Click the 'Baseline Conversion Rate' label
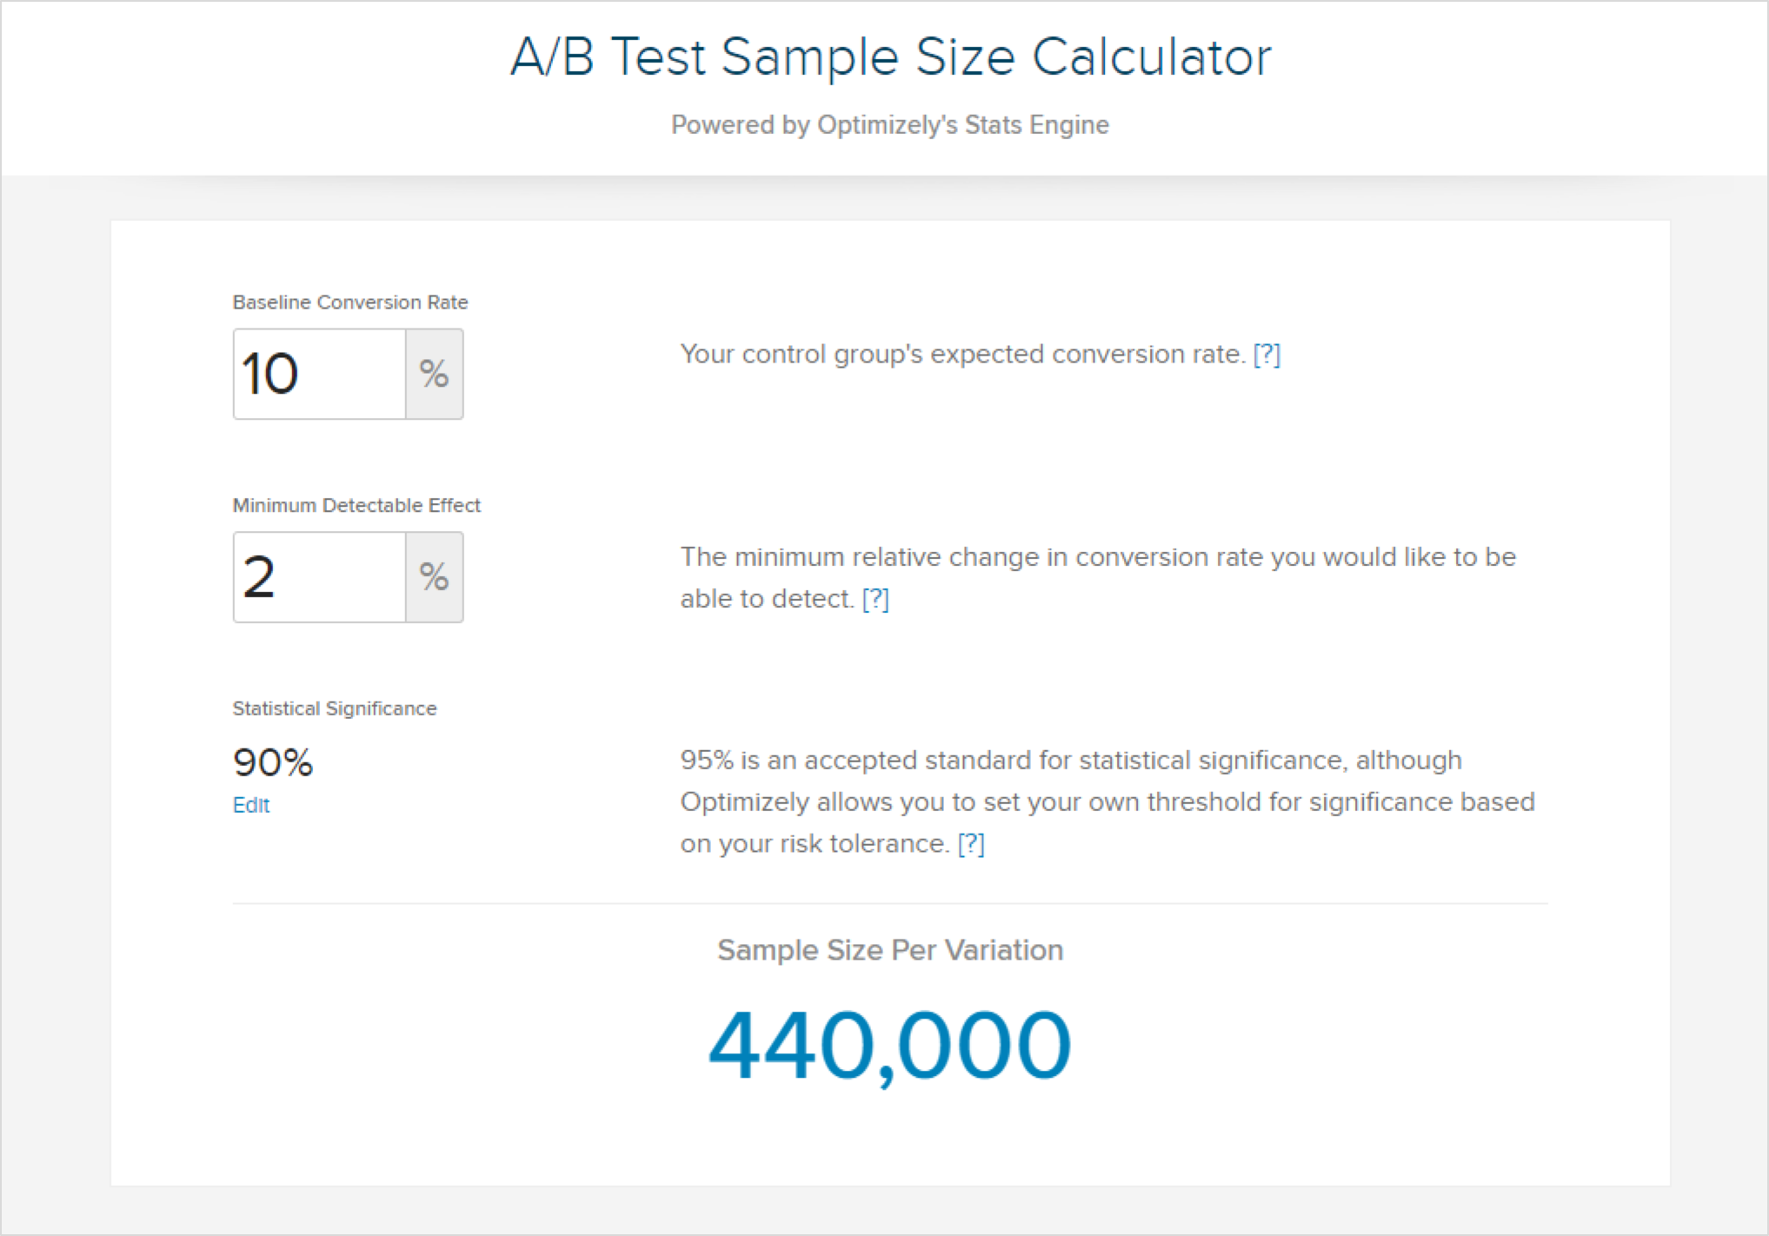 (x=350, y=302)
